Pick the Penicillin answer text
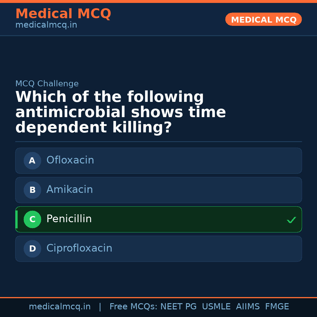 (69, 219)
